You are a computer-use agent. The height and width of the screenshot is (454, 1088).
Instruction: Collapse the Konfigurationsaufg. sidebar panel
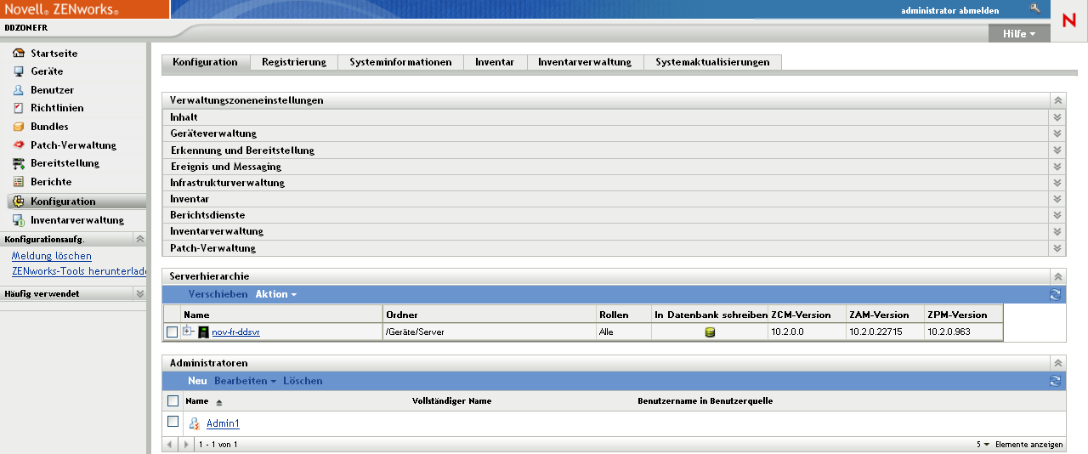coord(140,240)
